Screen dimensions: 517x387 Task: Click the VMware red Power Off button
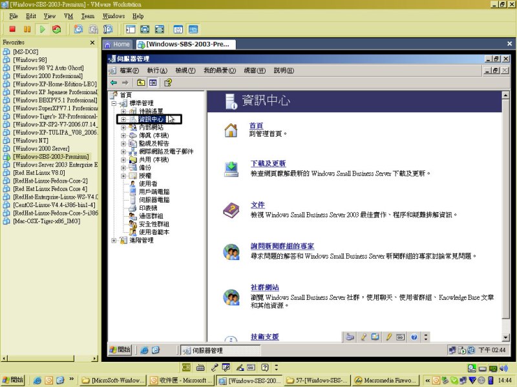(12, 29)
